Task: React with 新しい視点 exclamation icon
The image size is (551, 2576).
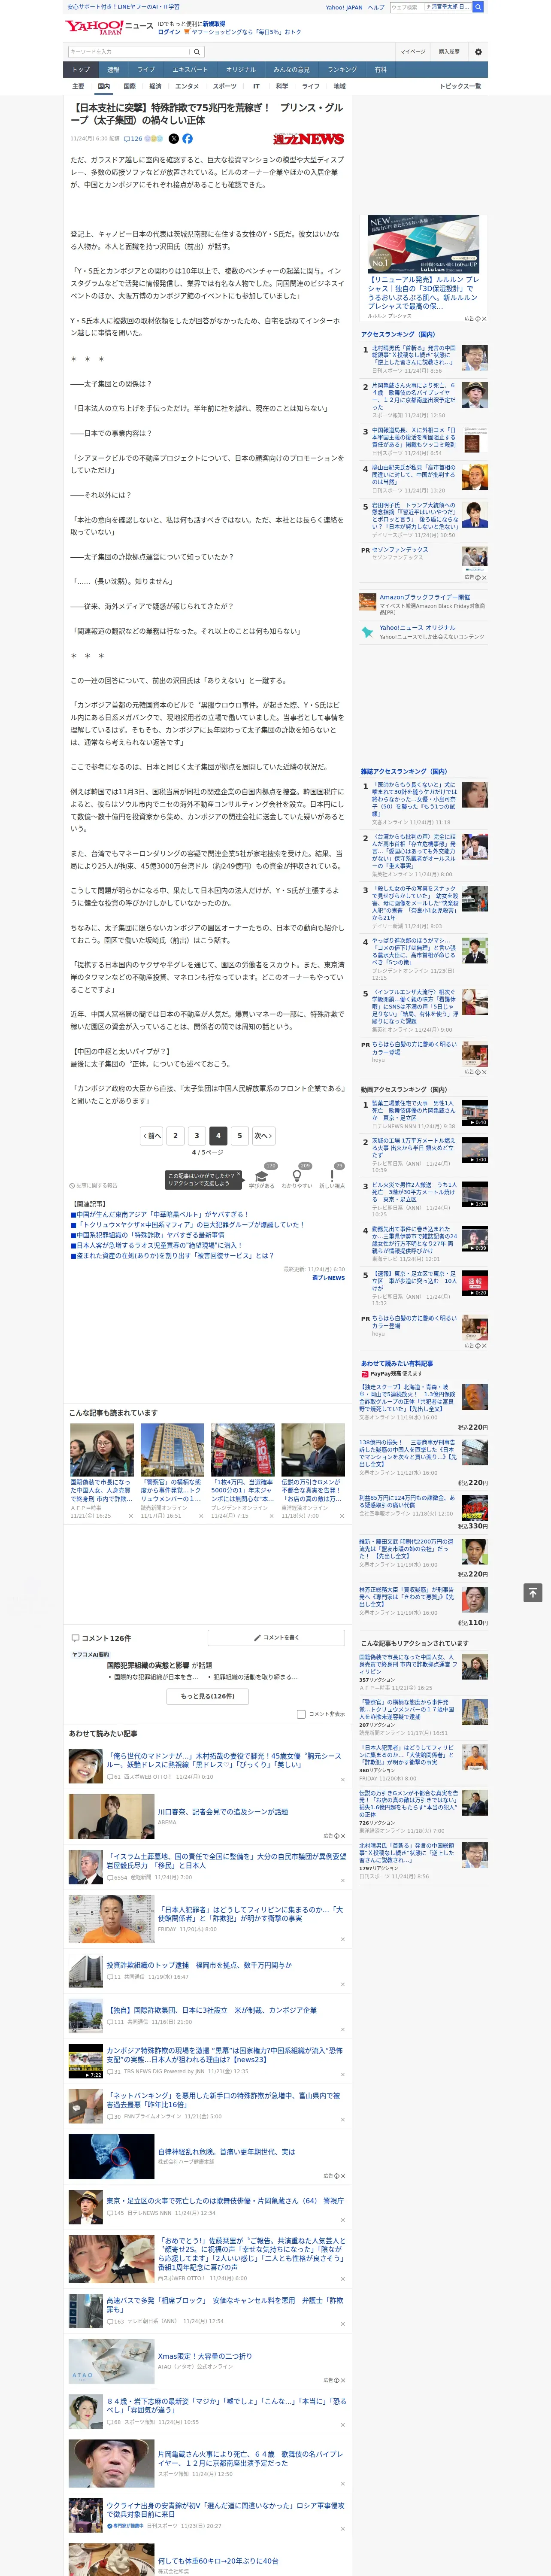Action: click(332, 1176)
